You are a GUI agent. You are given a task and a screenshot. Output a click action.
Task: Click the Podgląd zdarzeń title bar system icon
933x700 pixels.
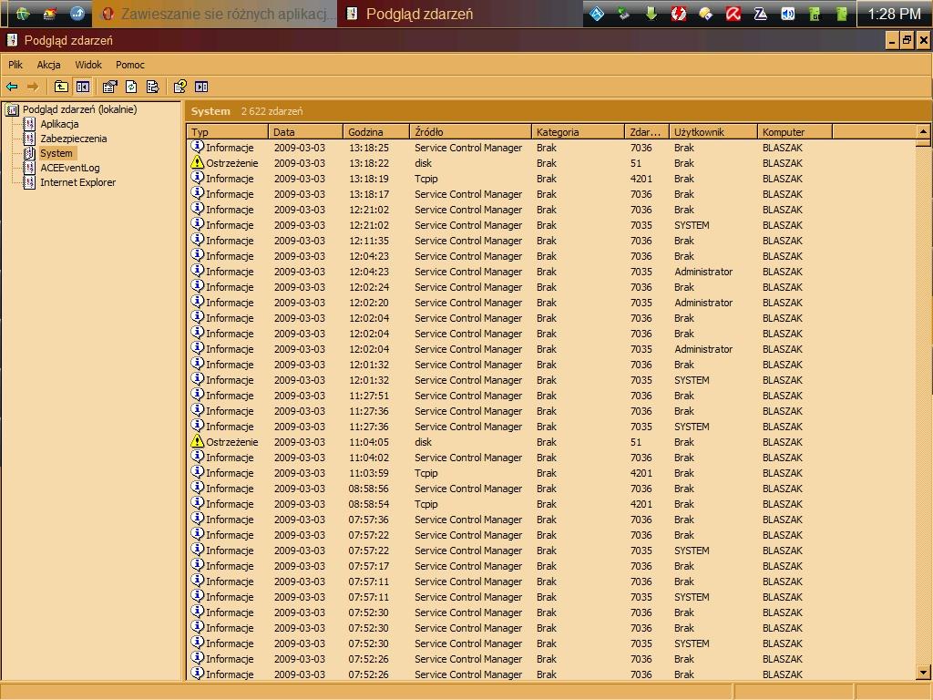click(x=11, y=40)
